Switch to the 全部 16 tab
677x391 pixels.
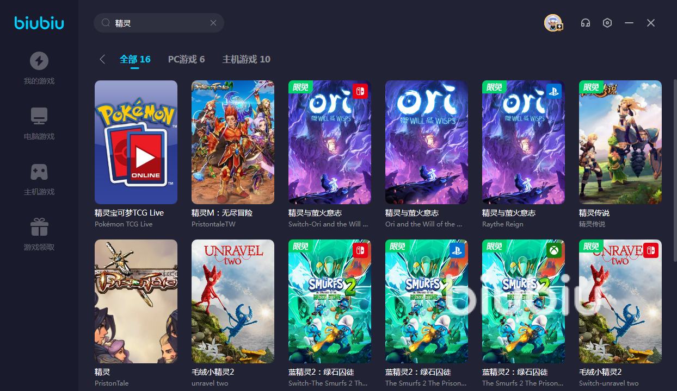(x=135, y=59)
